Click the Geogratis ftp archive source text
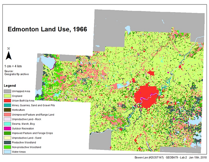This screenshot has width=209, height=162. pos(16,74)
